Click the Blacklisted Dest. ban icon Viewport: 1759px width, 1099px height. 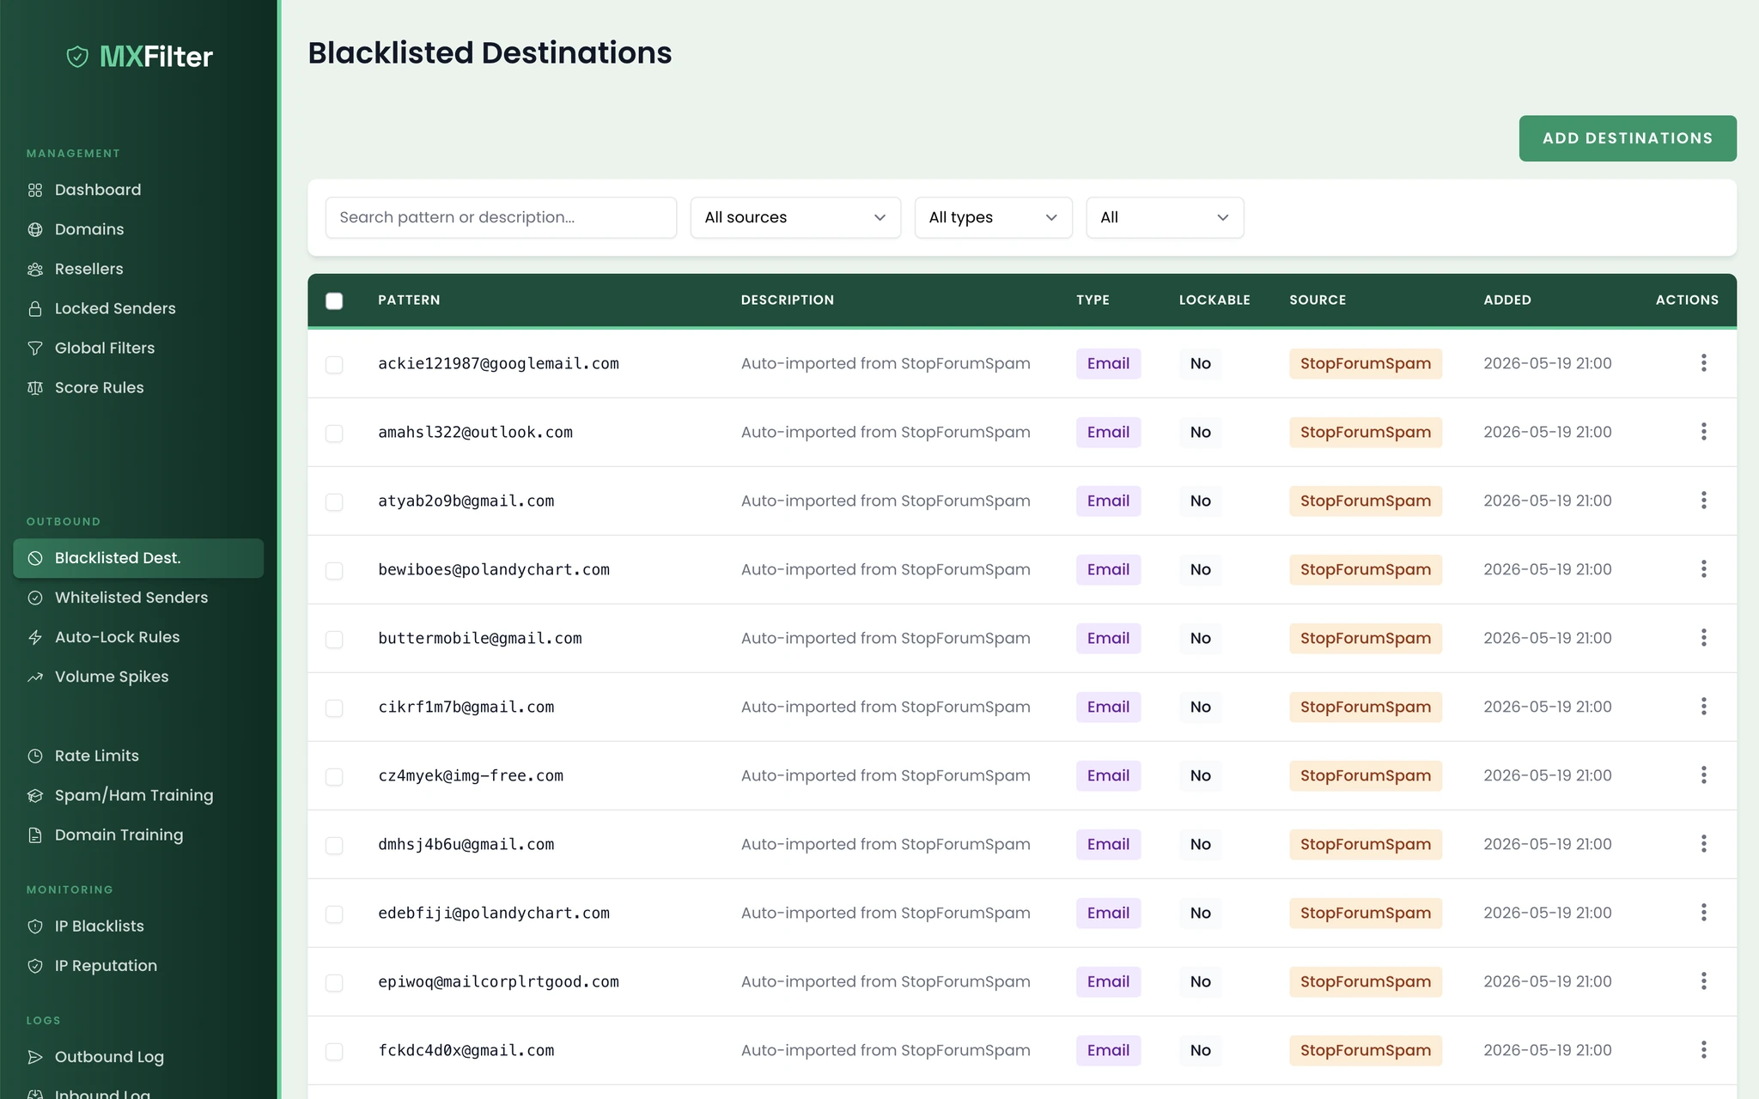35,558
